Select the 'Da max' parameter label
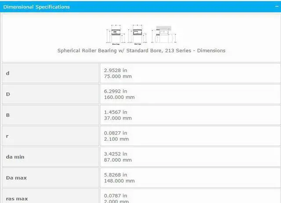Image resolution: width=281 pixels, height=203 pixels. click(x=16, y=178)
